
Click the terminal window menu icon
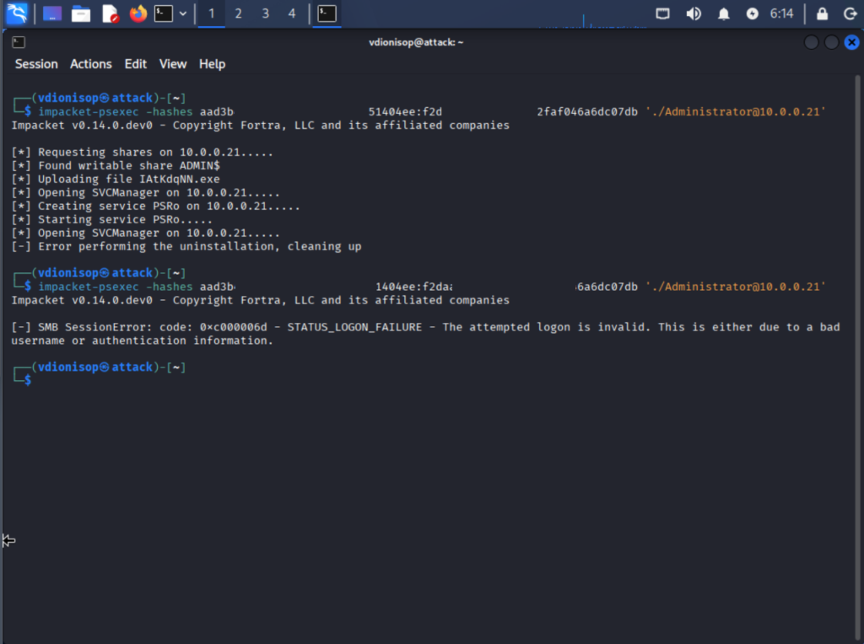coord(19,42)
